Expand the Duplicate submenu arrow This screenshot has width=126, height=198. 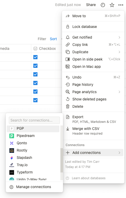click(119, 52)
